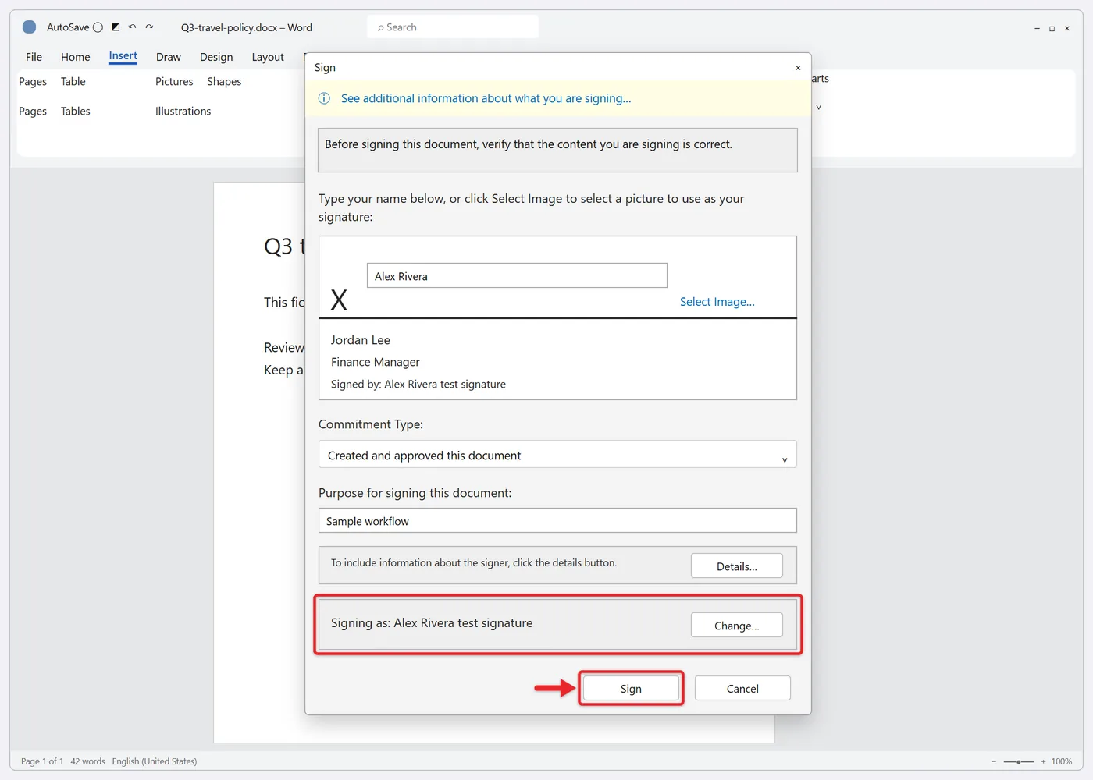Click 'English (United States)' language indicator
Viewport: 1093px width, 780px height.
tap(155, 761)
